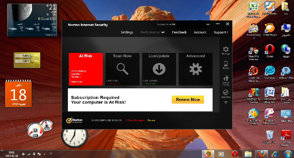Image resolution: width=294 pixels, height=158 pixels.
Task: Select MyPlayCity Games desktop shortcut
Action: pos(254,95)
